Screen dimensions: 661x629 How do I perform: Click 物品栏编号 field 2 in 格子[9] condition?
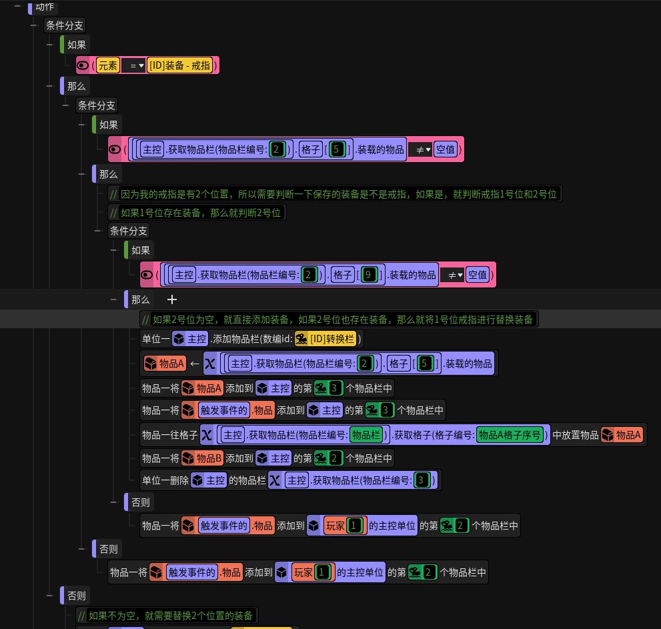[x=309, y=275]
